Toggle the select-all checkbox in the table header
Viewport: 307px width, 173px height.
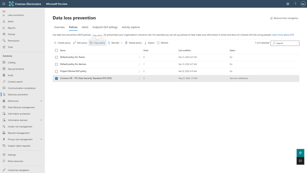(56, 50)
